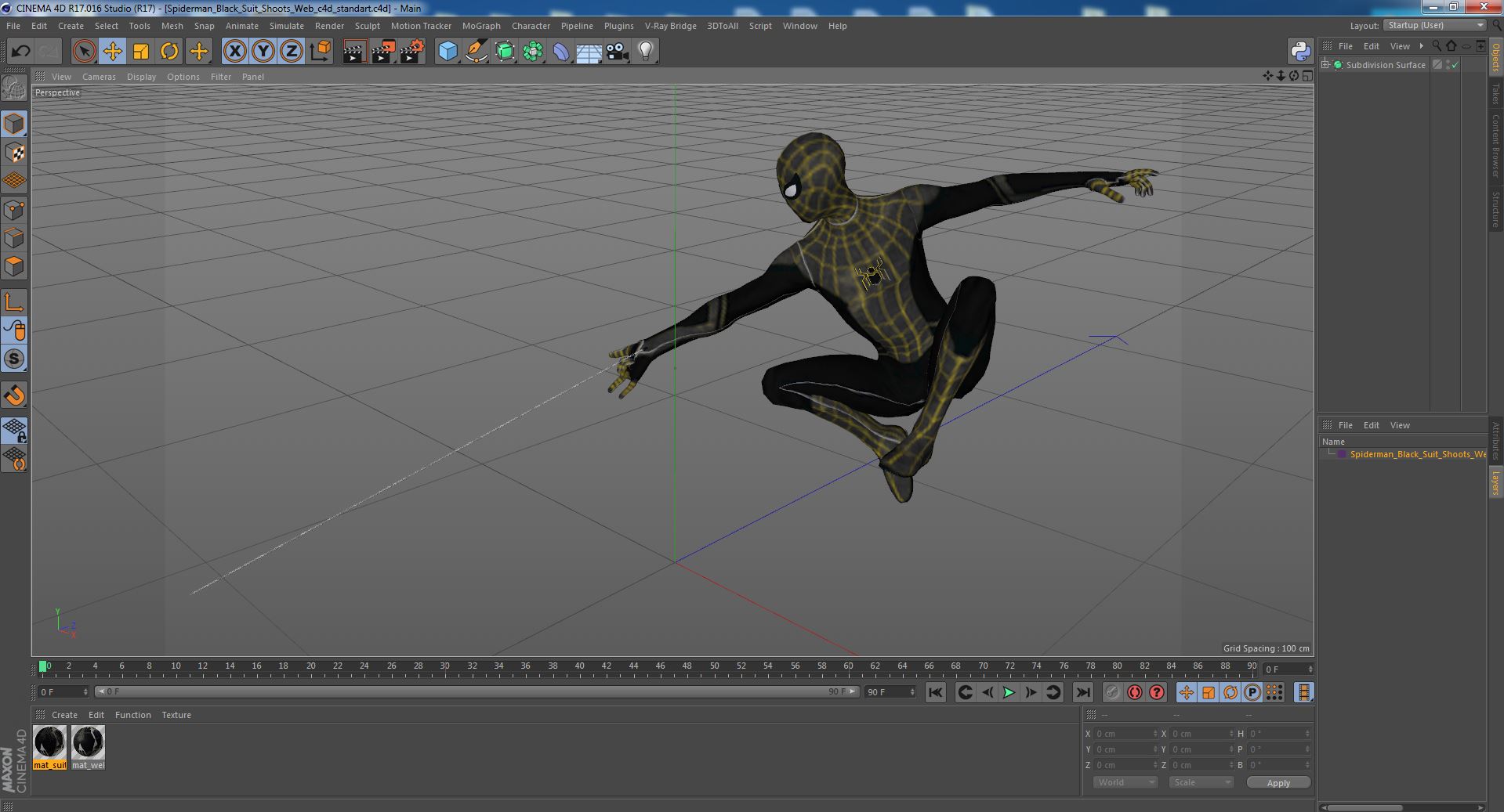Open the Layout dropdown
This screenshot has height=812, width=1504.
click(x=1435, y=25)
